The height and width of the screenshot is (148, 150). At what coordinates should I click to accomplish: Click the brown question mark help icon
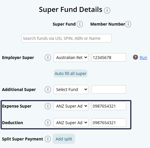tap(135, 57)
